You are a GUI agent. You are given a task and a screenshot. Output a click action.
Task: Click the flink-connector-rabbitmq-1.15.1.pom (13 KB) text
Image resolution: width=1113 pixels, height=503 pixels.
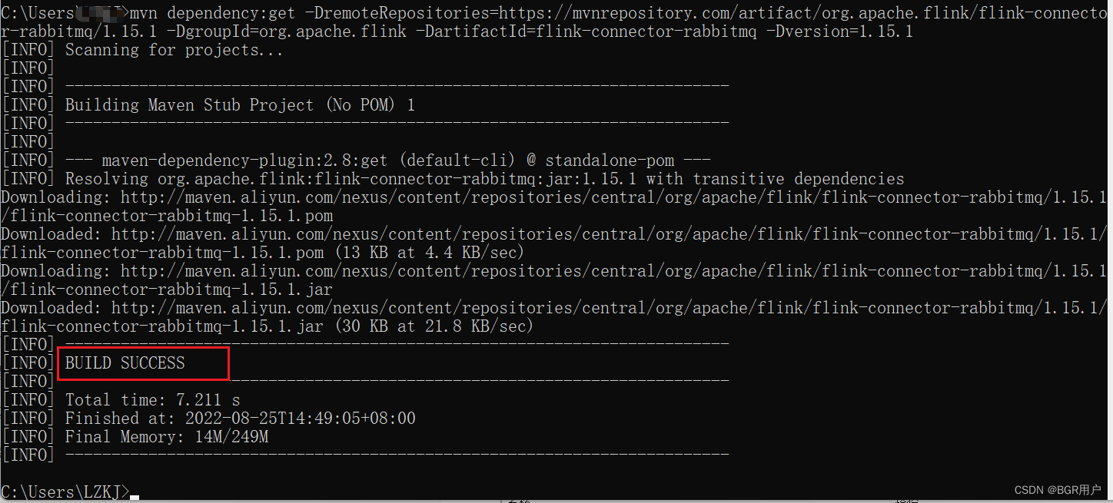coord(263,253)
